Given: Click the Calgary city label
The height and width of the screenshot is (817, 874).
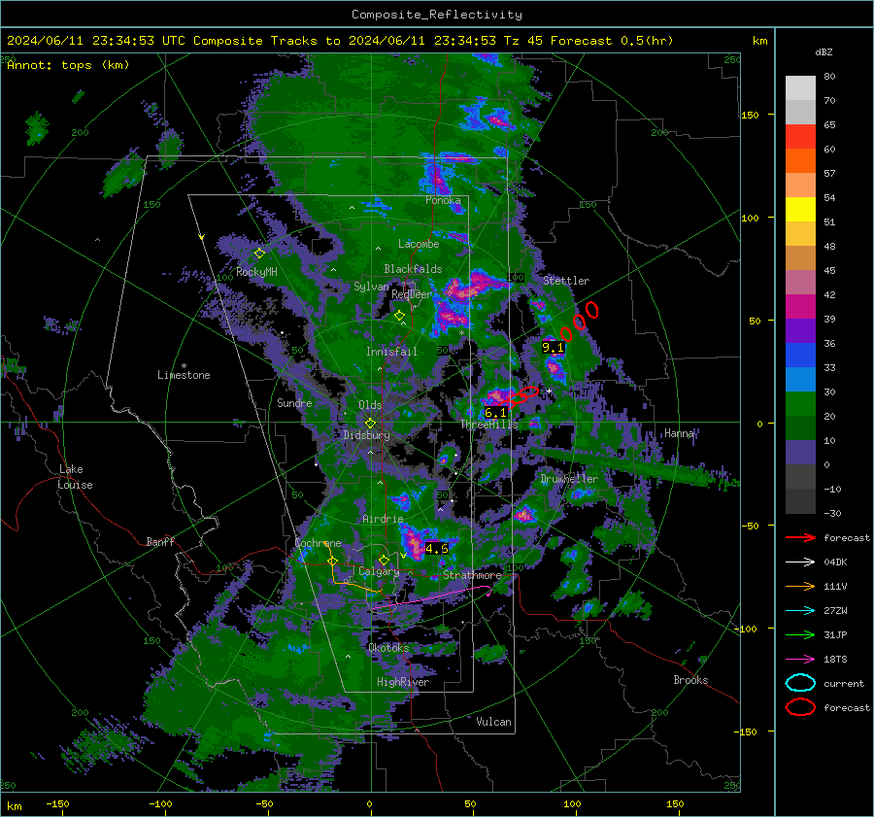Looking at the screenshot, I should [379, 571].
